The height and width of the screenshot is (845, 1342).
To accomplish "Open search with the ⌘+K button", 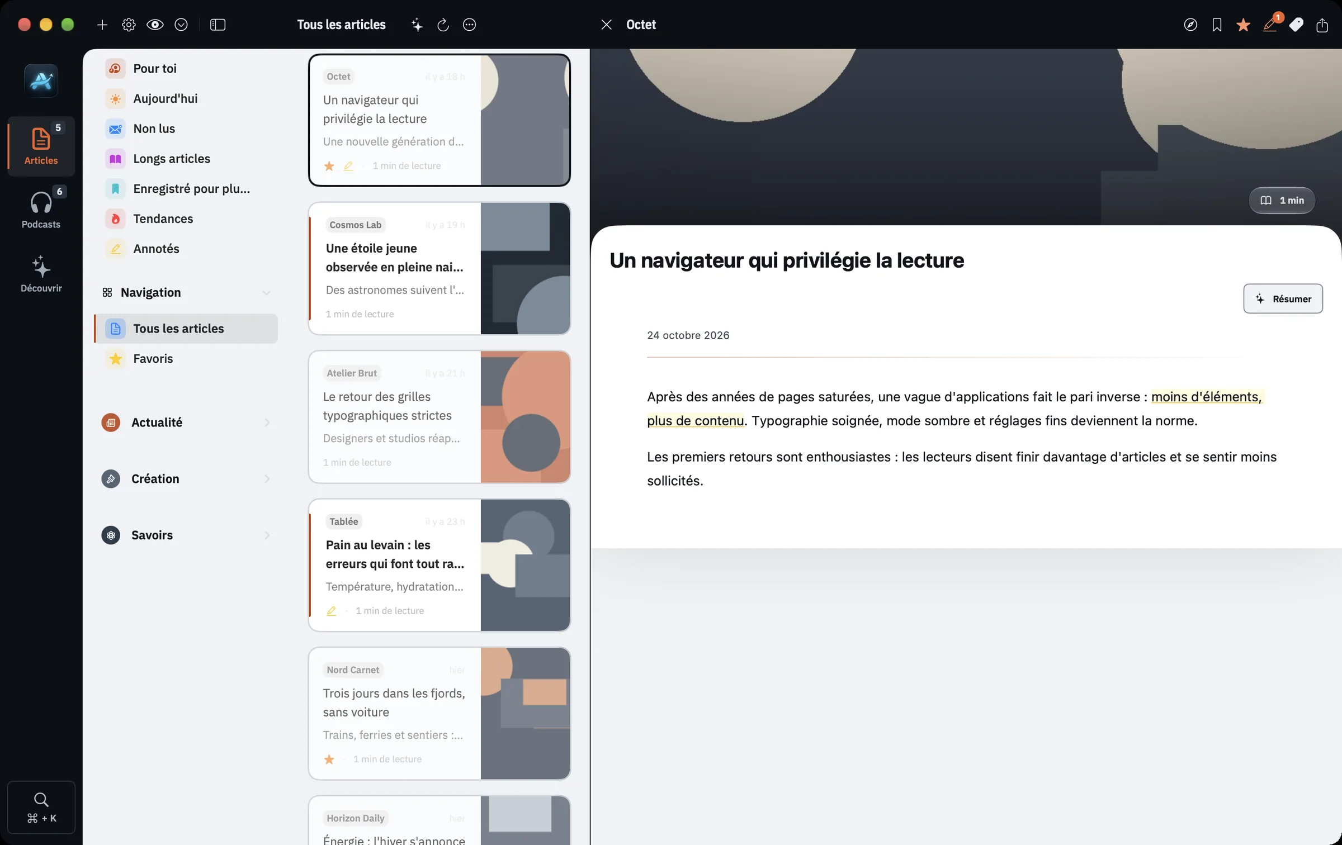I will 41,807.
